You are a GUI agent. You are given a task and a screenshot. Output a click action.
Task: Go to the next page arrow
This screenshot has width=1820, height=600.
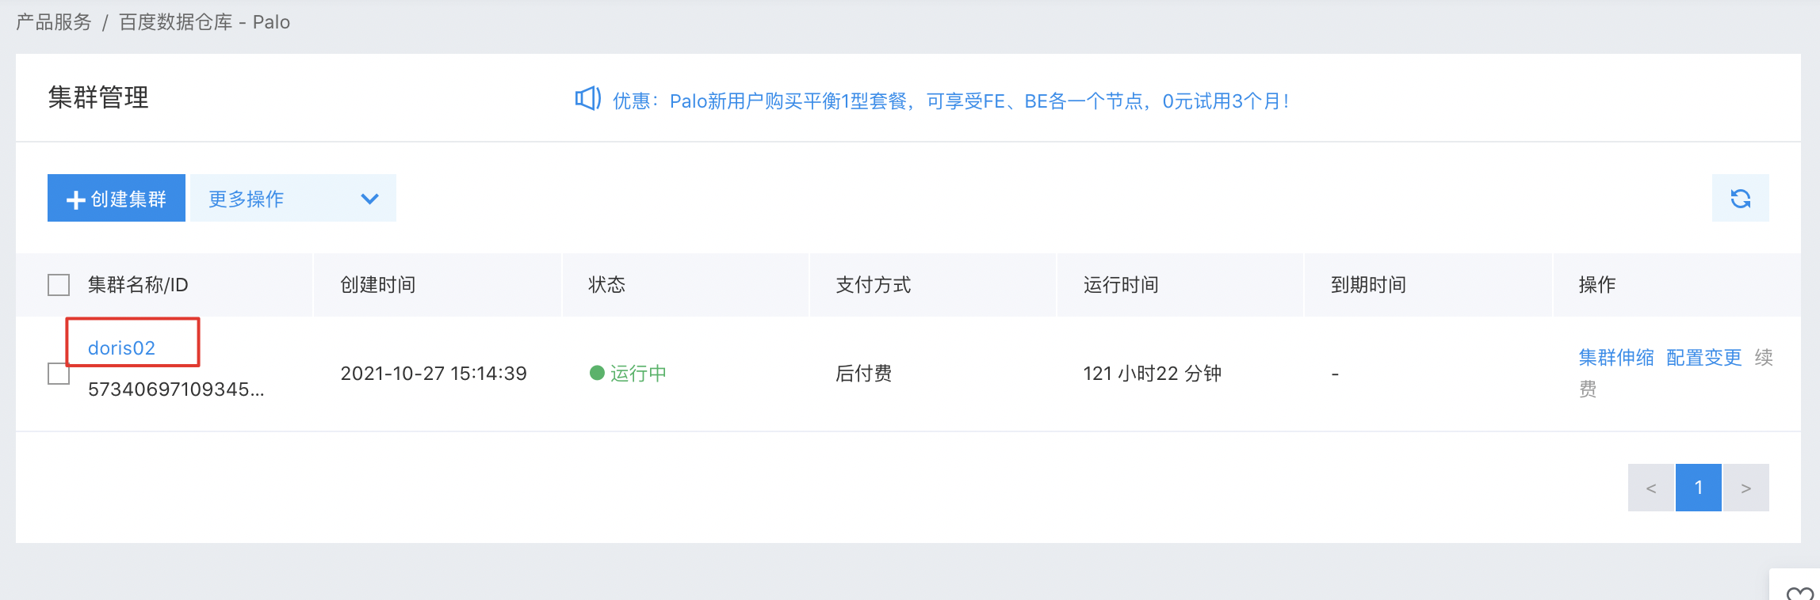[x=1745, y=488]
